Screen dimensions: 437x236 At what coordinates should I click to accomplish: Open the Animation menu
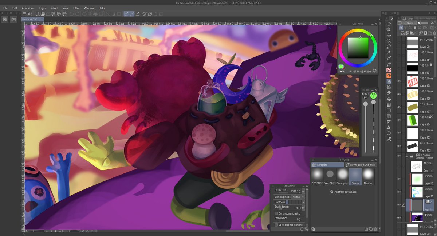[x=28, y=8]
